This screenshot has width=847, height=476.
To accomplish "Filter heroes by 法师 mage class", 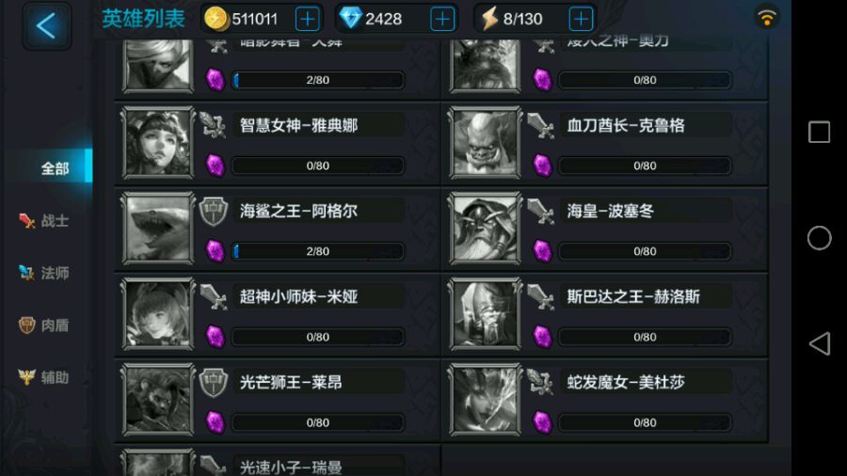I will pos(44,273).
